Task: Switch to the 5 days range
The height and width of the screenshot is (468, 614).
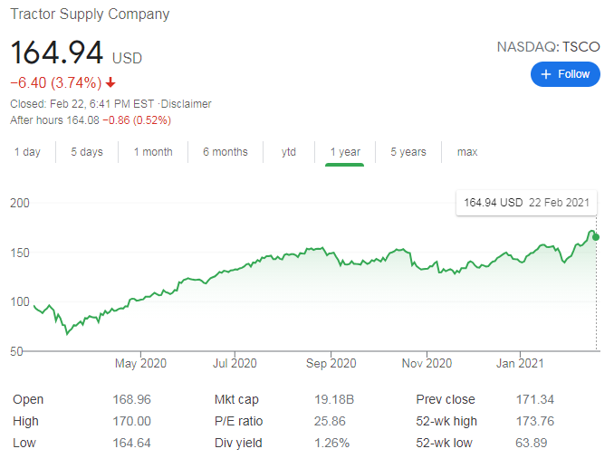Action: coord(87,152)
